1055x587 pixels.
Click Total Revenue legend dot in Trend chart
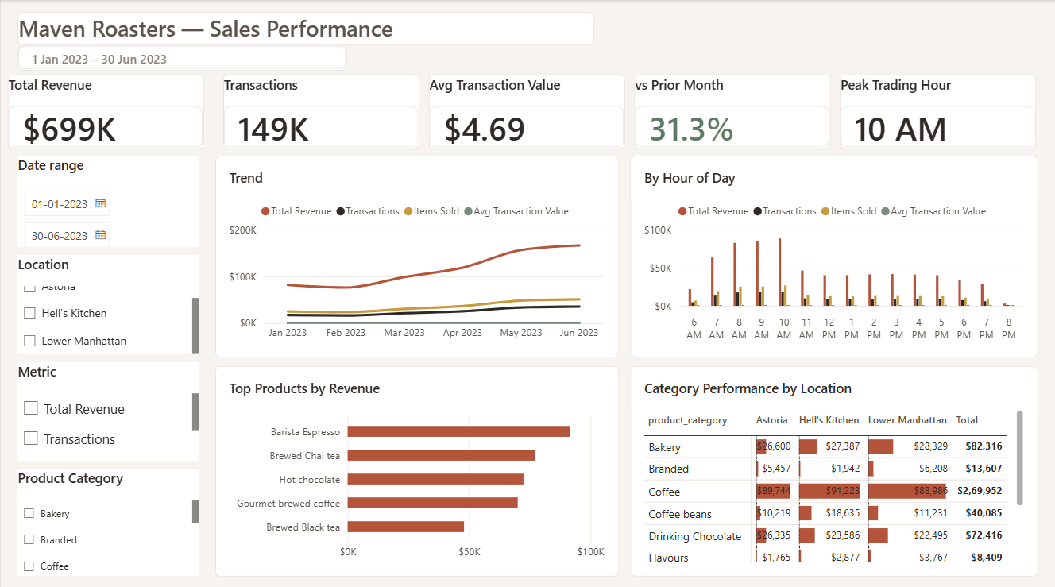pos(265,211)
